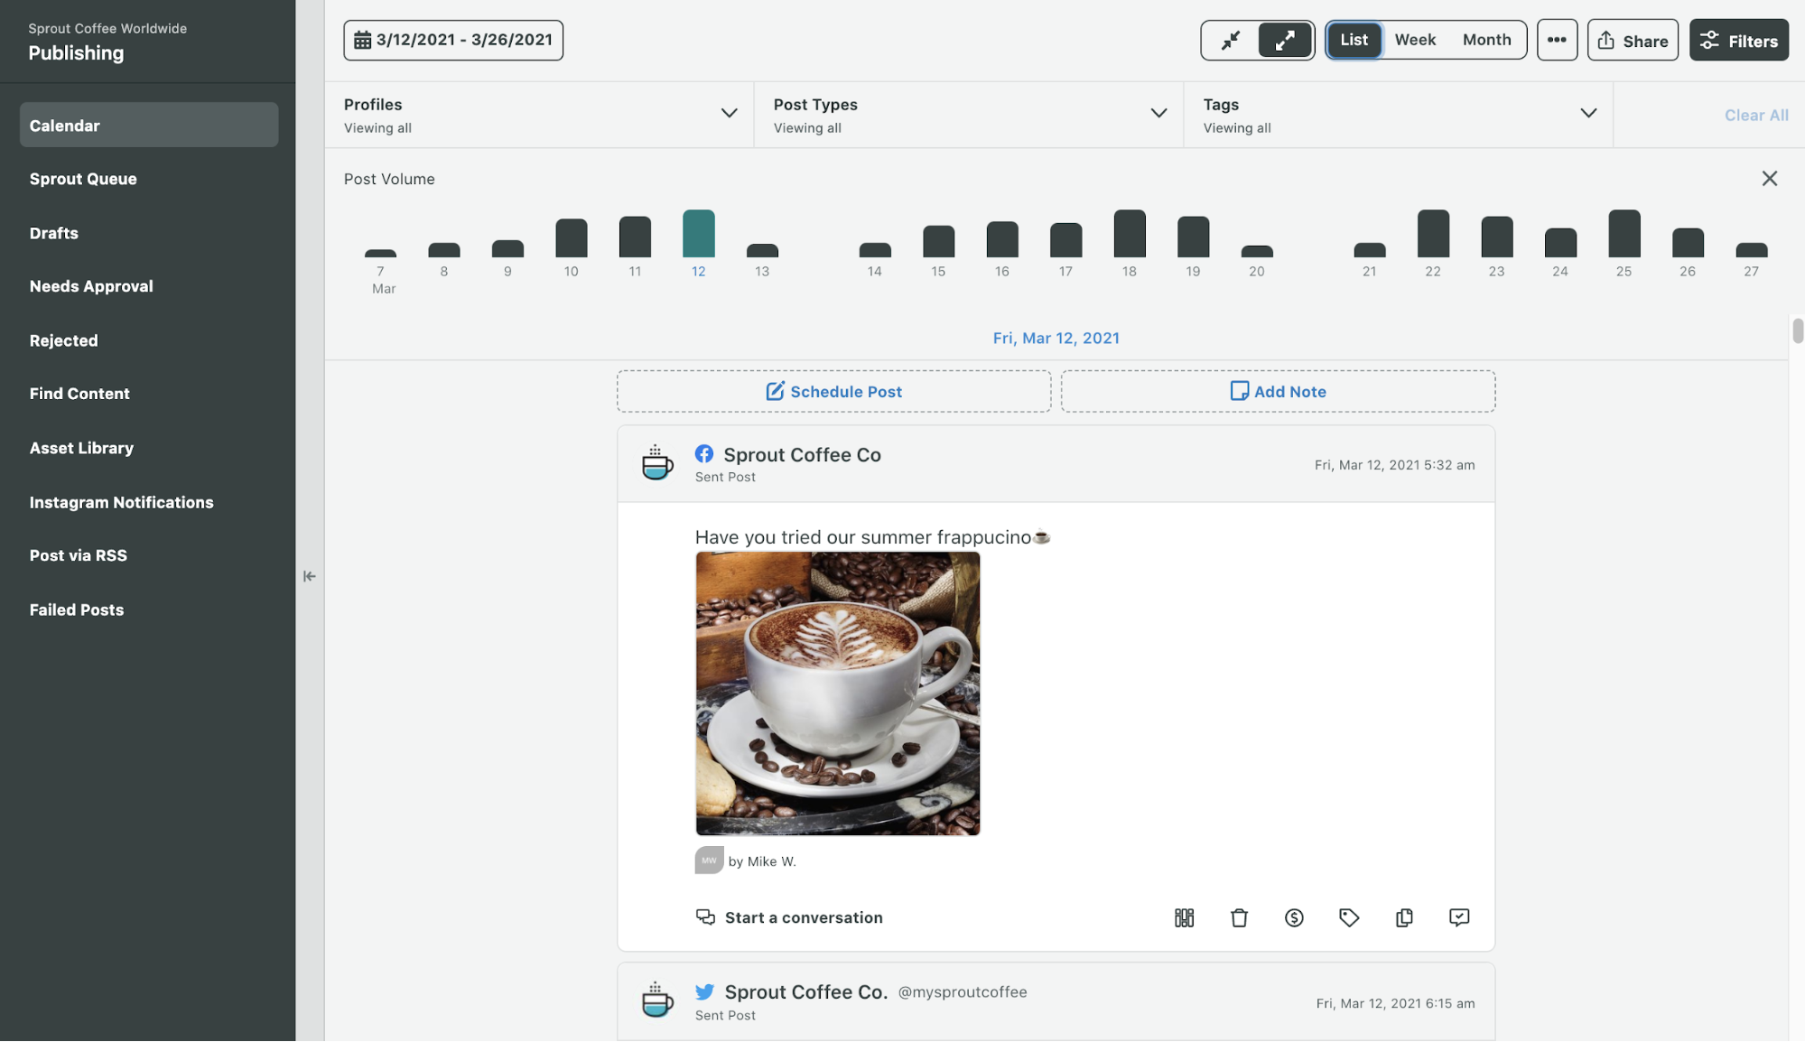
Task: Expand the Tags filter dropdown
Action: pos(1588,114)
